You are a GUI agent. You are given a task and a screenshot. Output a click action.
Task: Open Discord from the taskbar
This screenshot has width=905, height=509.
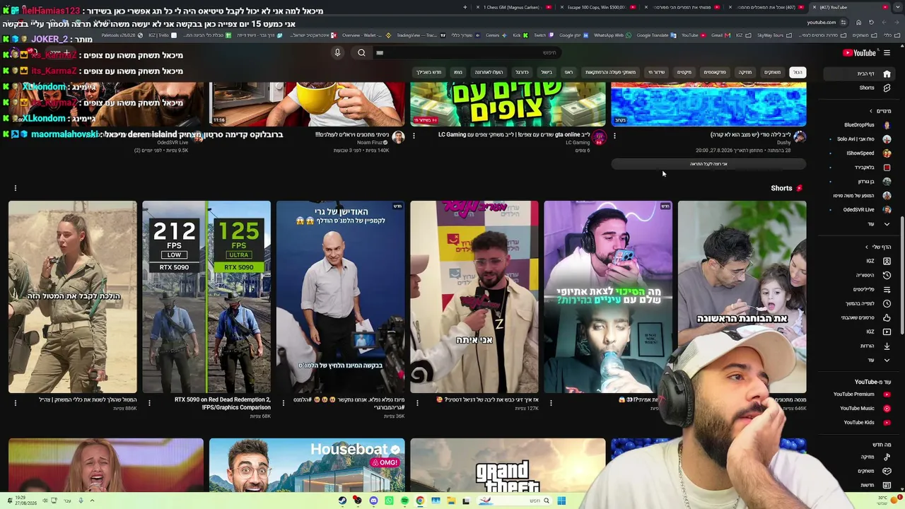373,501
